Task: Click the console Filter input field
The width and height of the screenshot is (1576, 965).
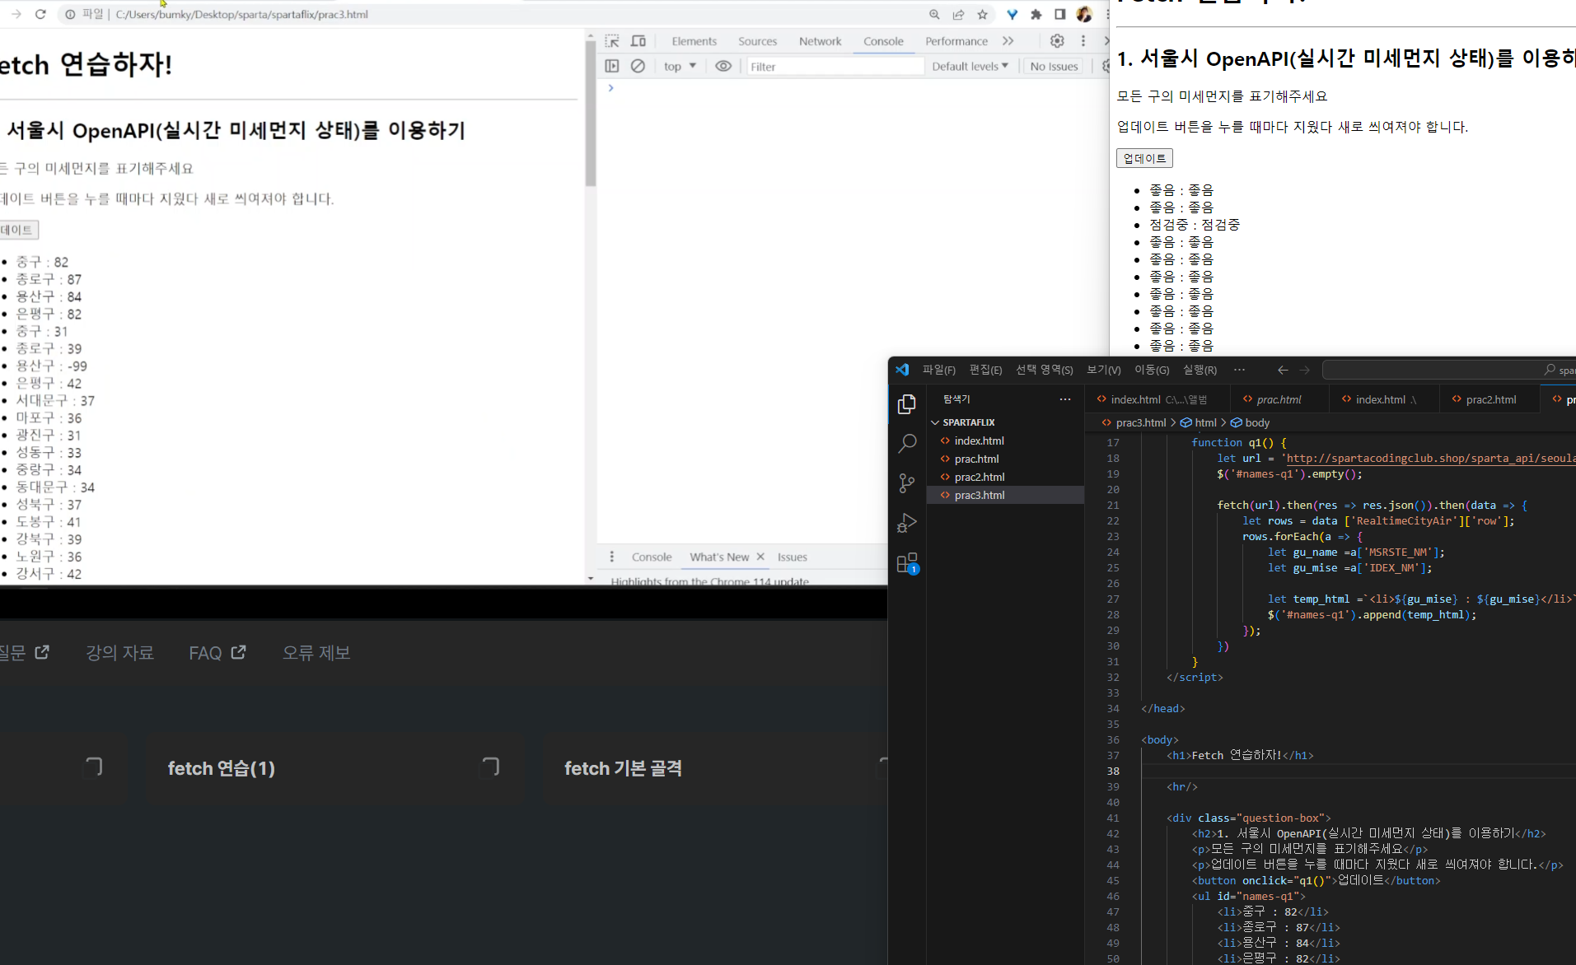Action: [x=834, y=67]
